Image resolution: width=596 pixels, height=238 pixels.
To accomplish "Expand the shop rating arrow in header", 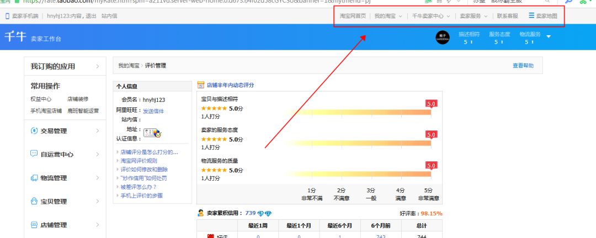I will (x=549, y=37).
